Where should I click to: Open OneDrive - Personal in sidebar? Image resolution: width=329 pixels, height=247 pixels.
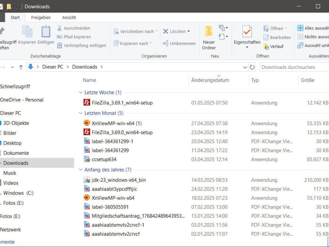pos(22,100)
